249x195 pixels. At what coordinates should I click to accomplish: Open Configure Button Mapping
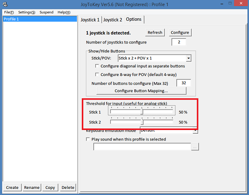tap(141, 91)
